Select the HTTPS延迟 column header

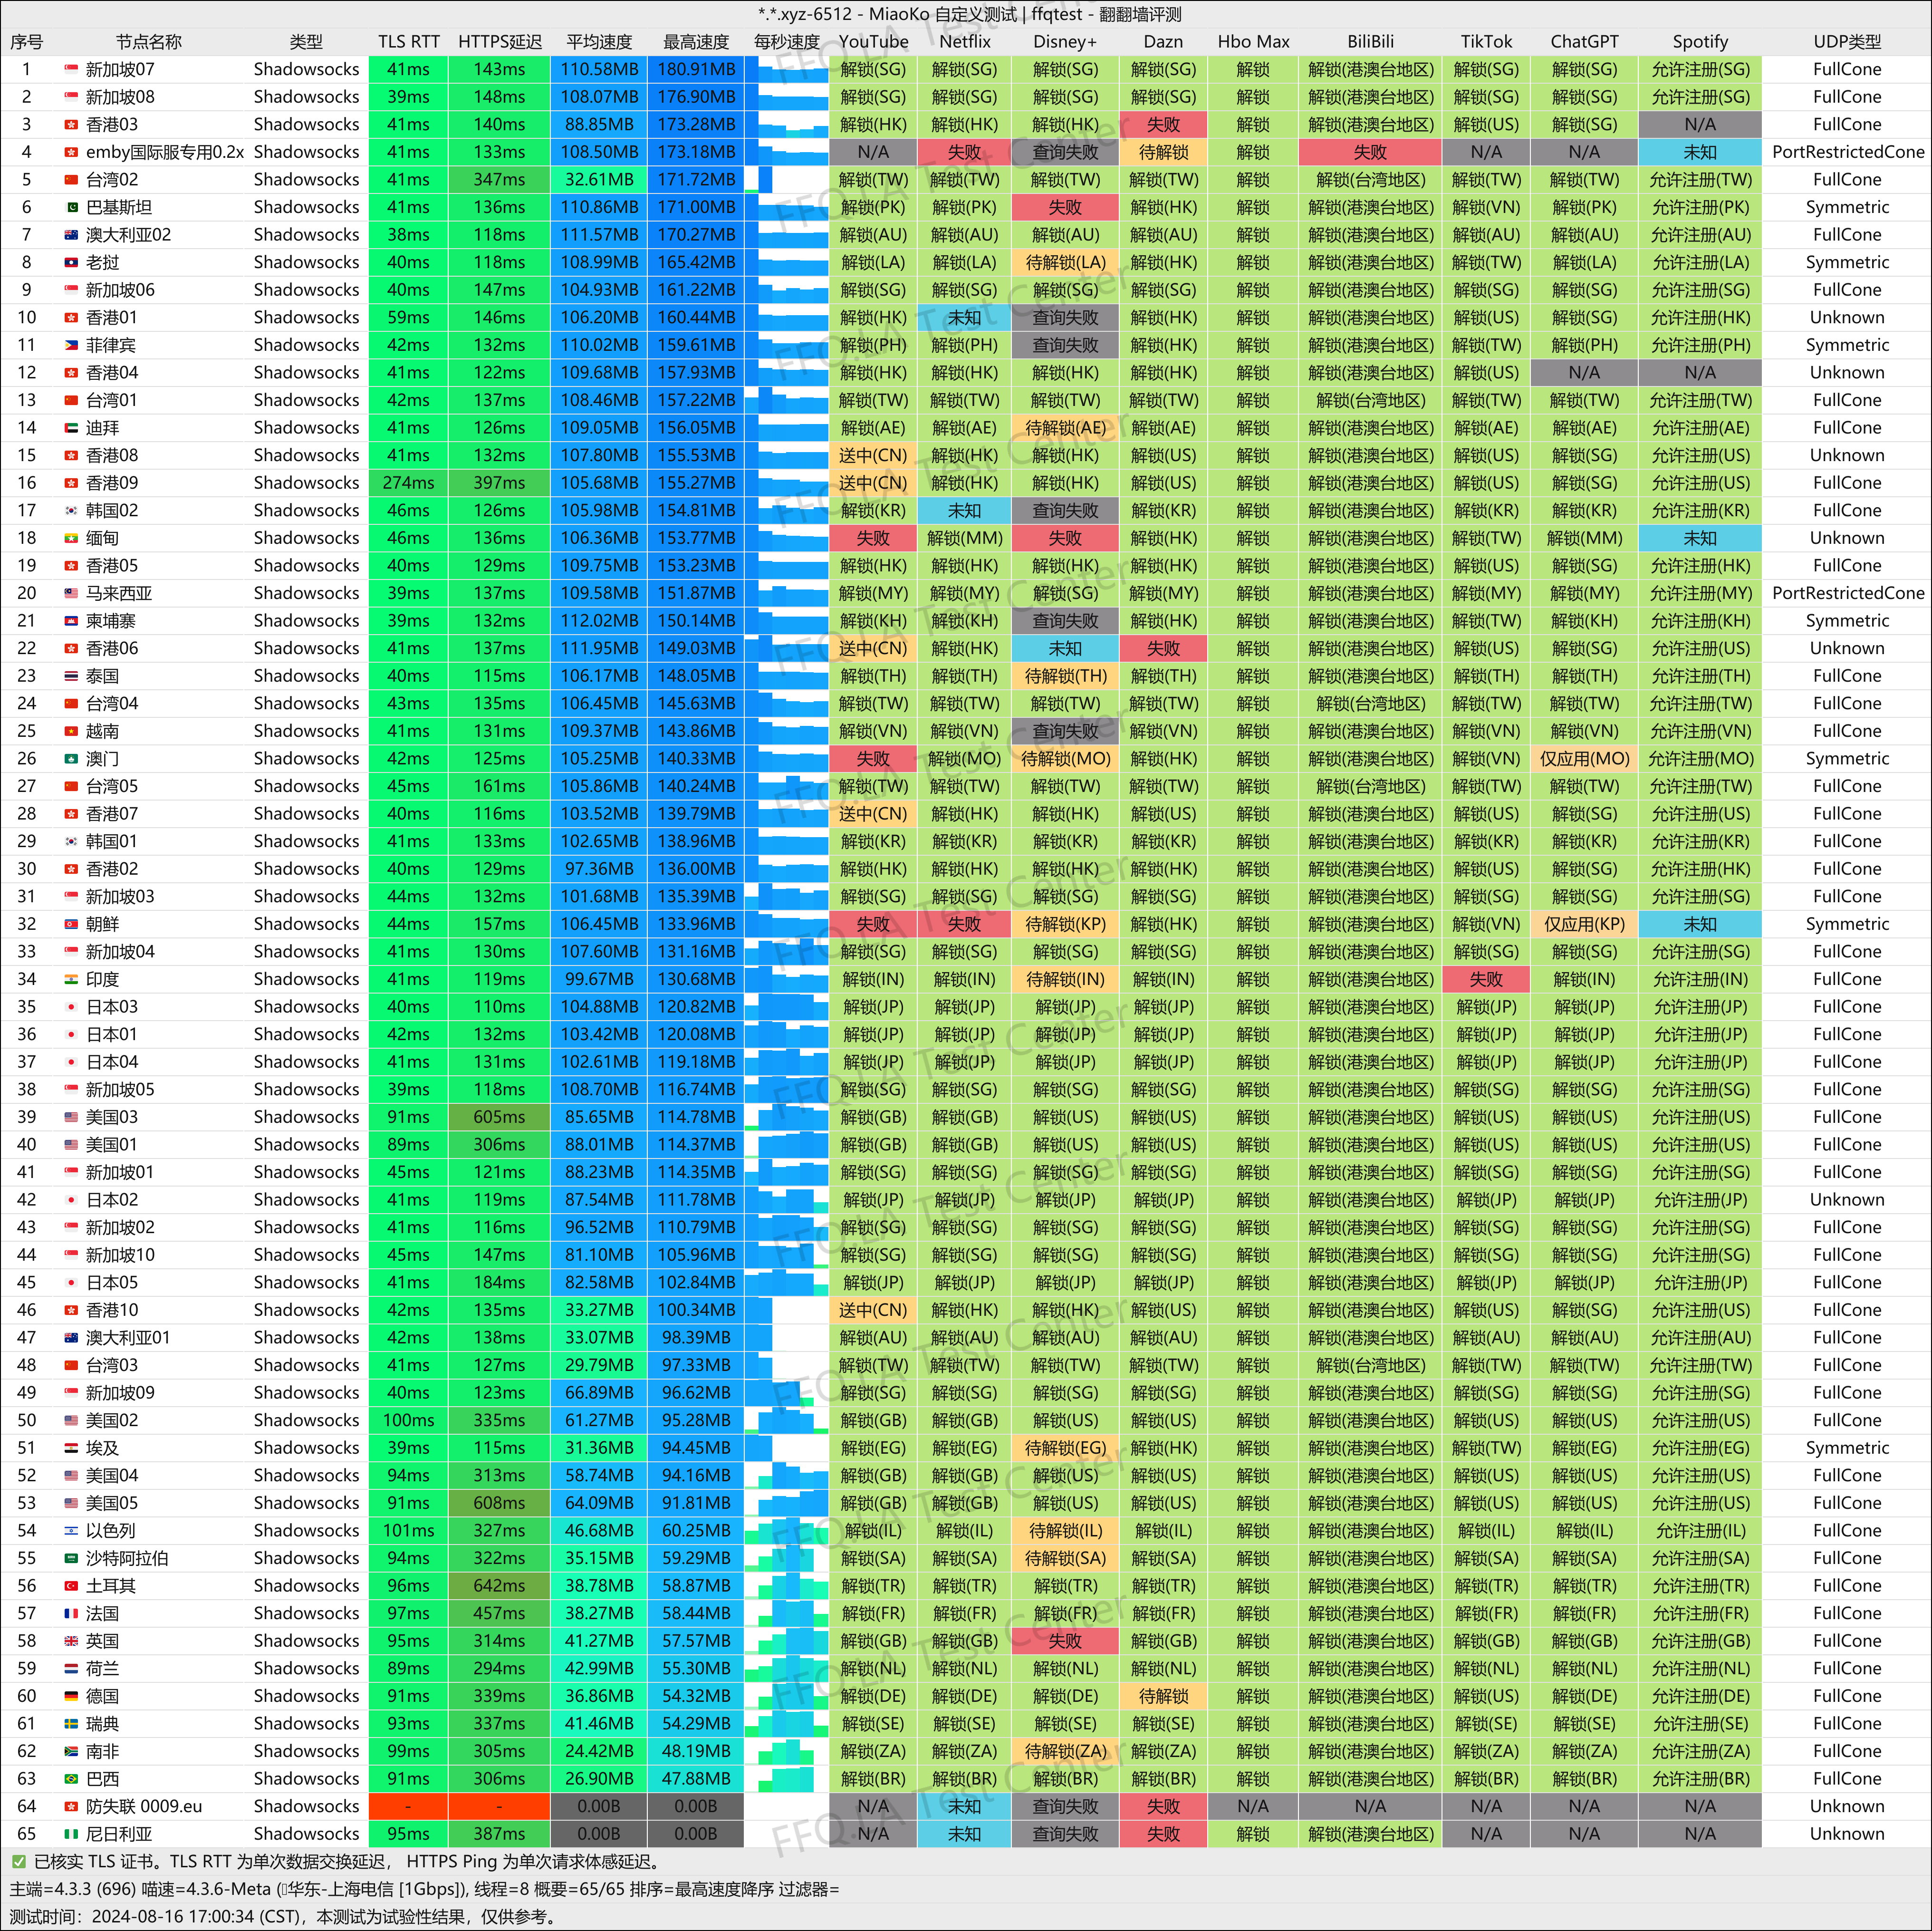pyautogui.click(x=500, y=42)
